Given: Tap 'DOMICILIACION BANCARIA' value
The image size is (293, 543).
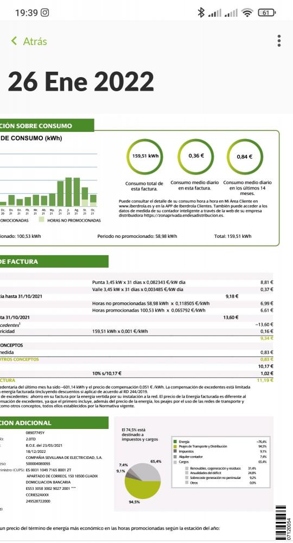Looking at the screenshot, I should coord(48,482).
